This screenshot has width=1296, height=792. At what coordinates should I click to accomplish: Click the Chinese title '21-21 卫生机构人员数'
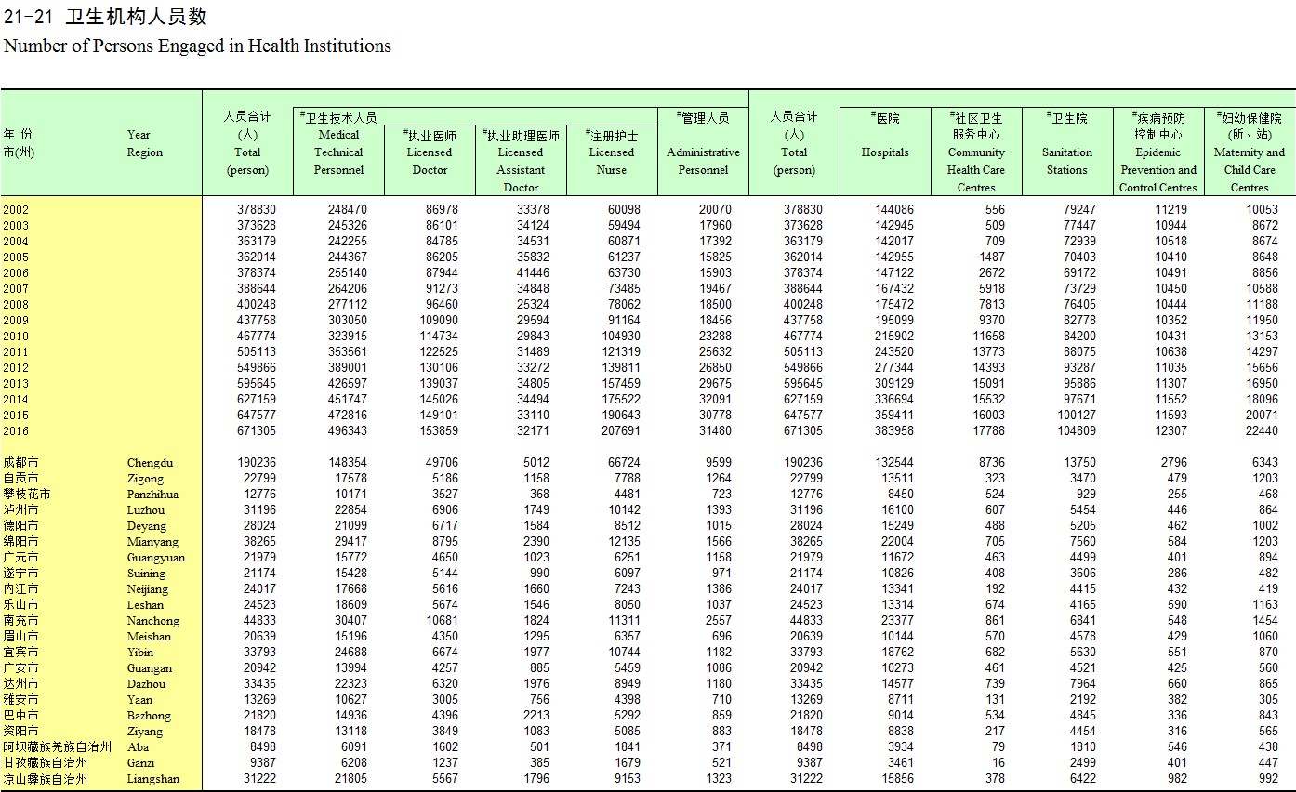coord(105,17)
